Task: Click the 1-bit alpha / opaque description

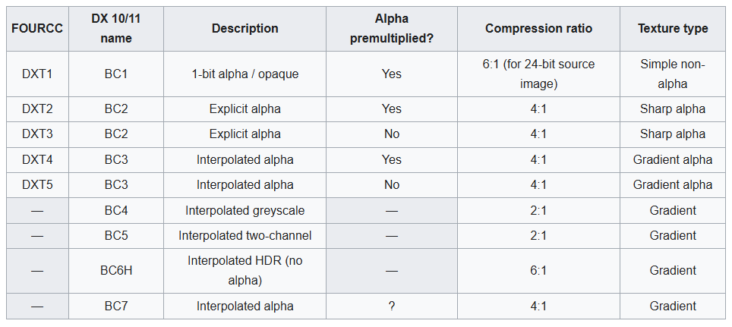Action: pos(245,74)
